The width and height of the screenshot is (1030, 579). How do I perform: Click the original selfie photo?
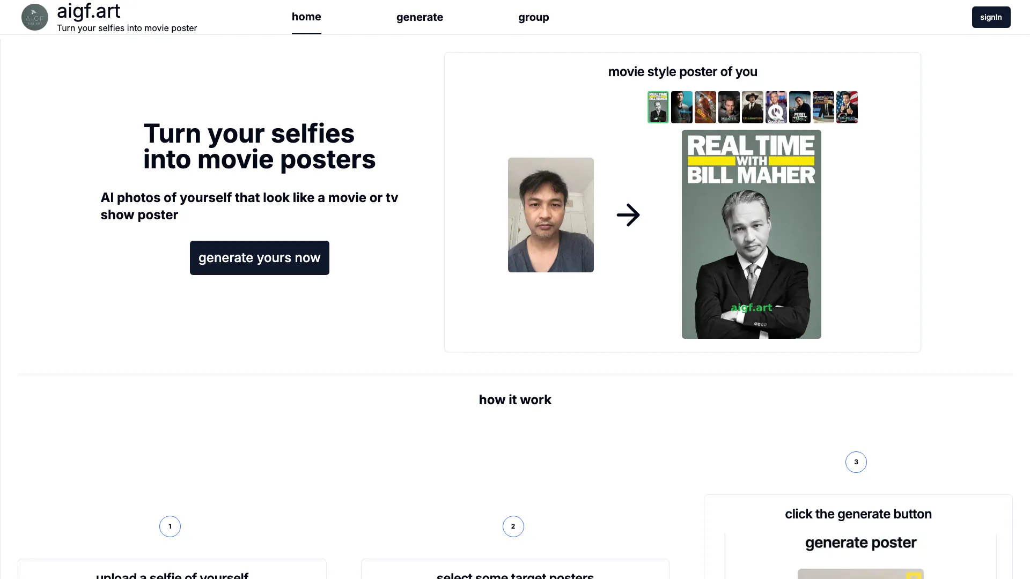(x=551, y=215)
